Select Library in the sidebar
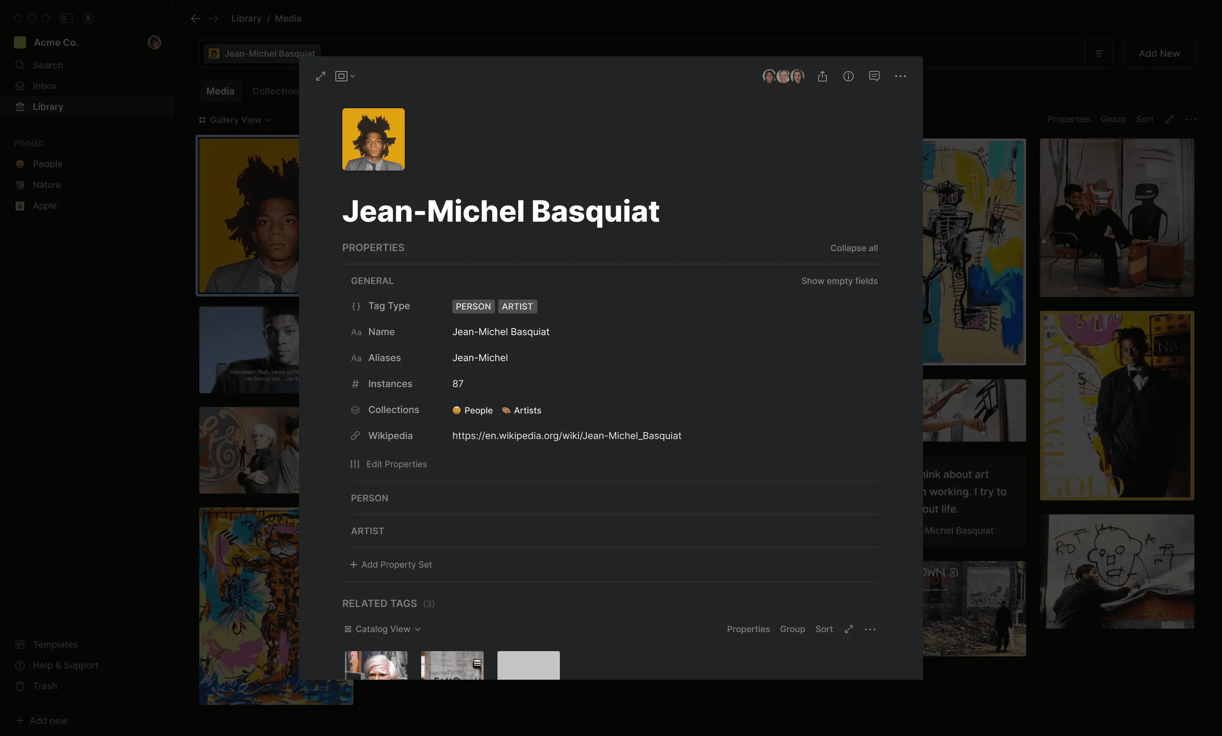This screenshot has width=1222, height=736. point(87,107)
